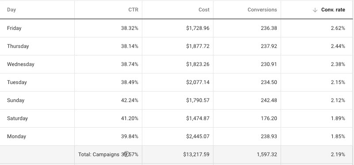
Task: Select the Friday row label
Action: point(14,28)
